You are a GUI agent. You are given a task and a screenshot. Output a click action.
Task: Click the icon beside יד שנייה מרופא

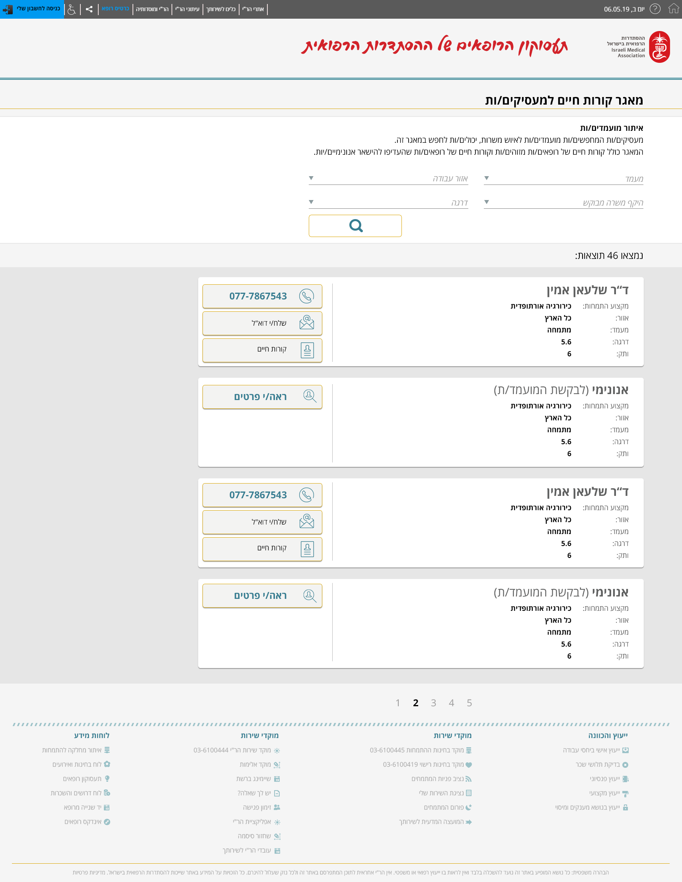(x=107, y=807)
